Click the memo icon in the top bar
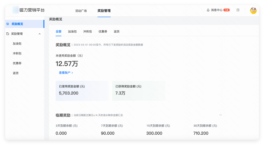This screenshot has width=264, height=145. (238, 10)
